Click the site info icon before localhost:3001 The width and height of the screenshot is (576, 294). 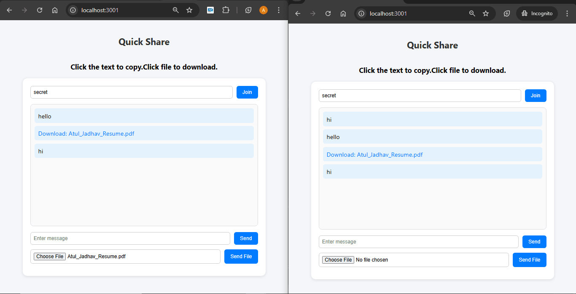click(73, 10)
